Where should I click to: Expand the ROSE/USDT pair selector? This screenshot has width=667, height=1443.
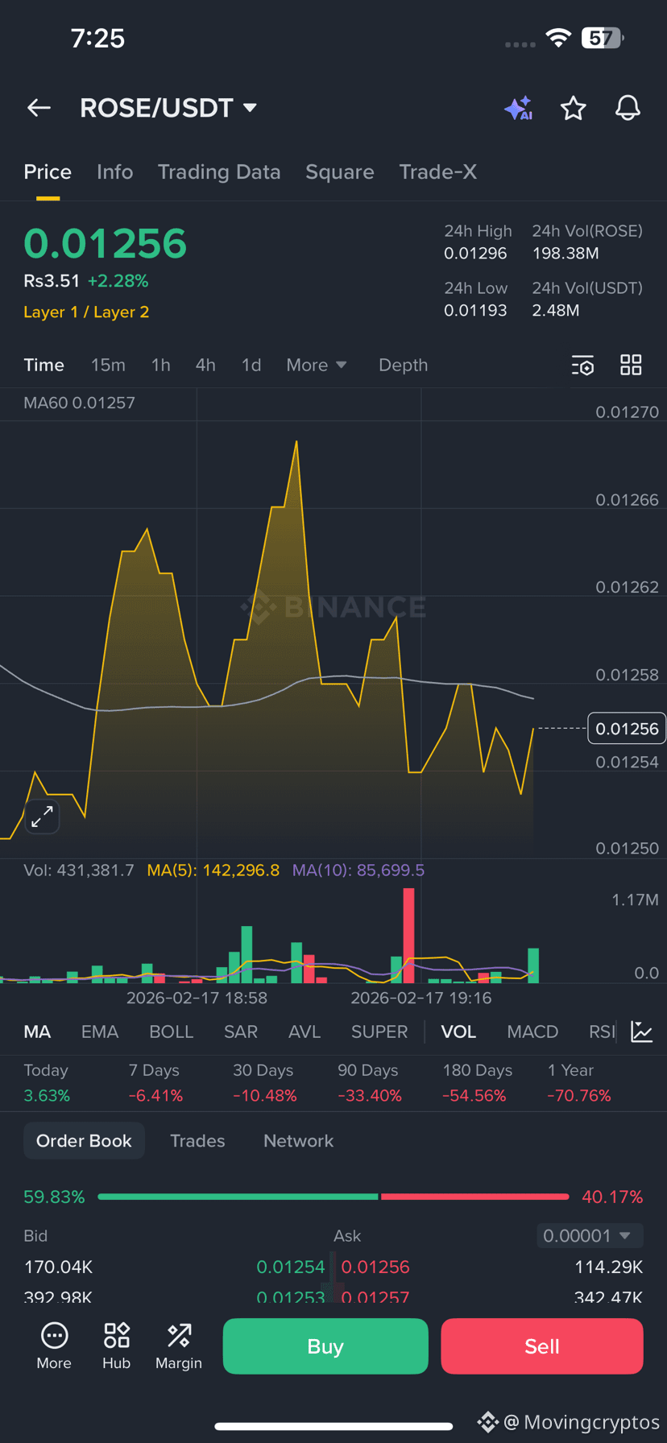[168, 108]
